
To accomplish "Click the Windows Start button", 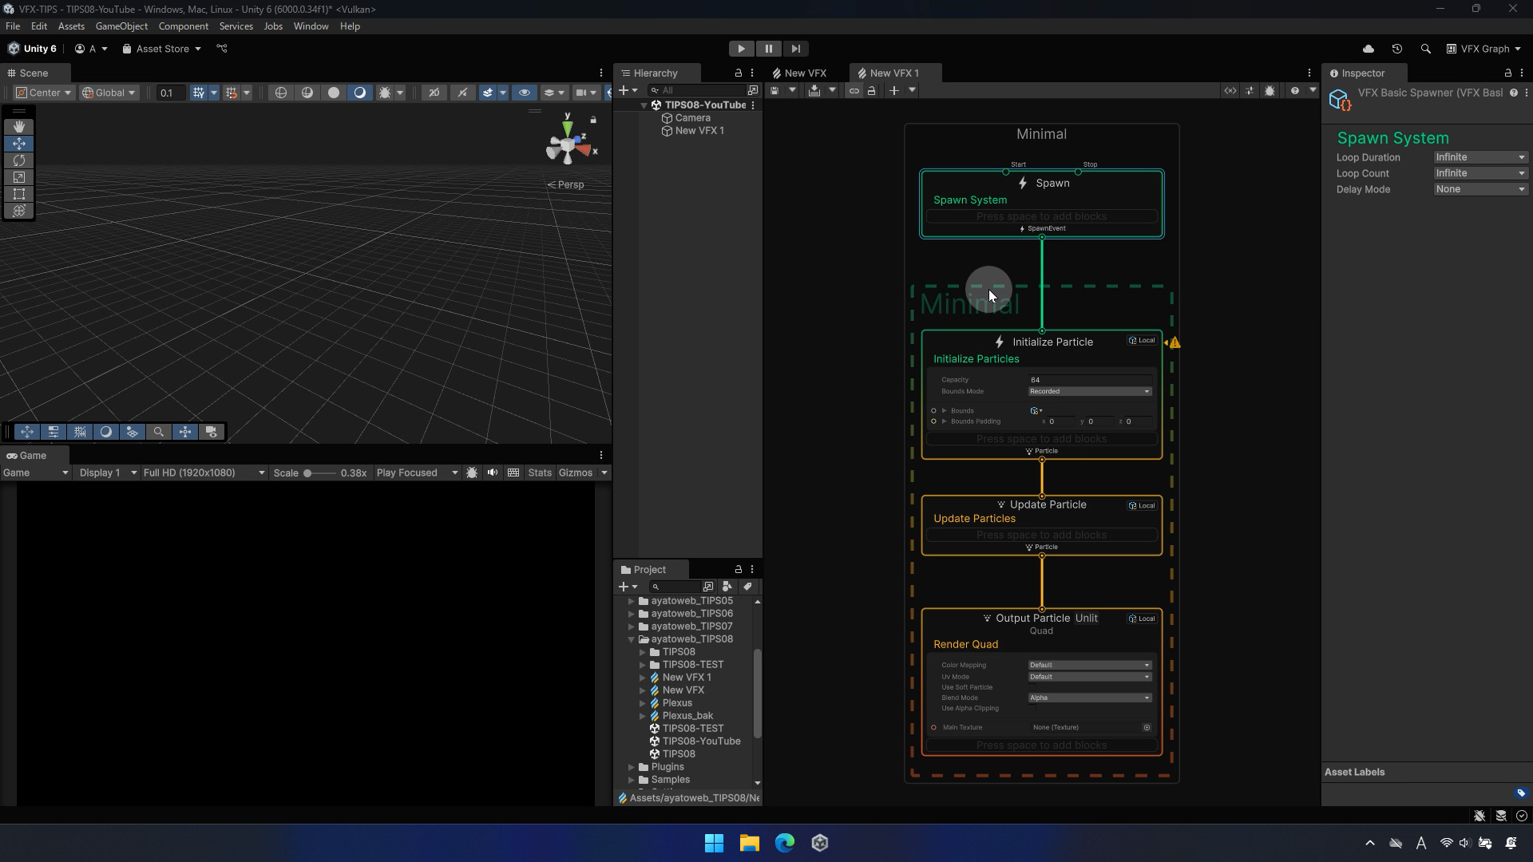I will coord(715,843).
